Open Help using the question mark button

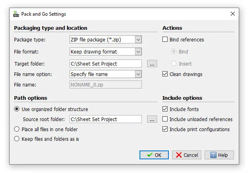coord(219,155)
